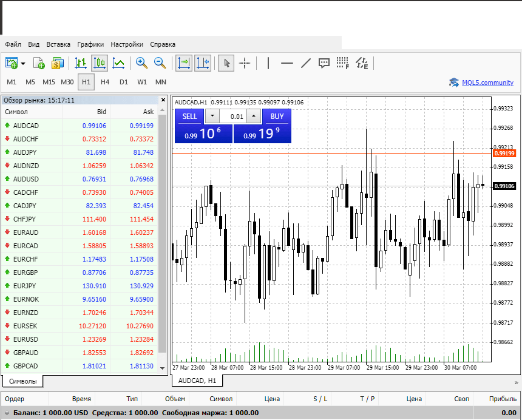Switch to candlestick chart type
Screen dimensions: 522x420
click(100, 63)
